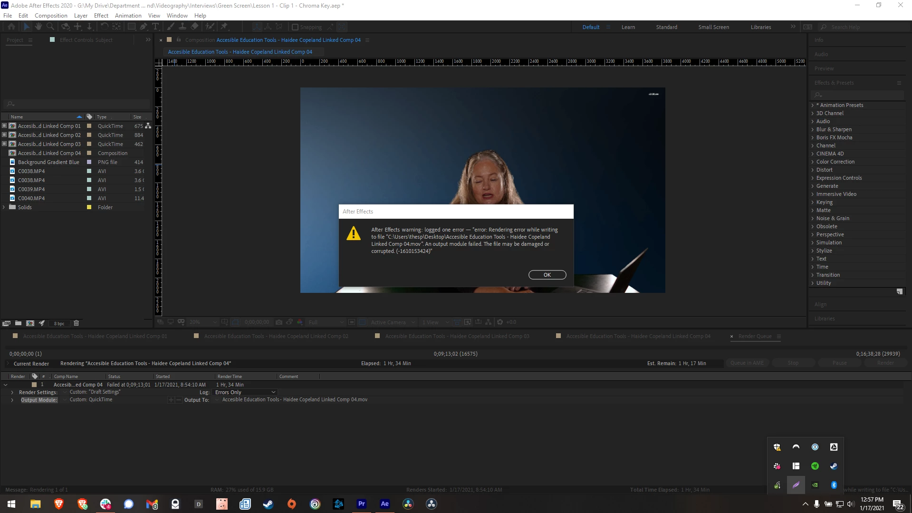912x513 pixels.
Task: Open the Active Camera view dropdown
Action: pyautogui.click(x=393, y=322)
